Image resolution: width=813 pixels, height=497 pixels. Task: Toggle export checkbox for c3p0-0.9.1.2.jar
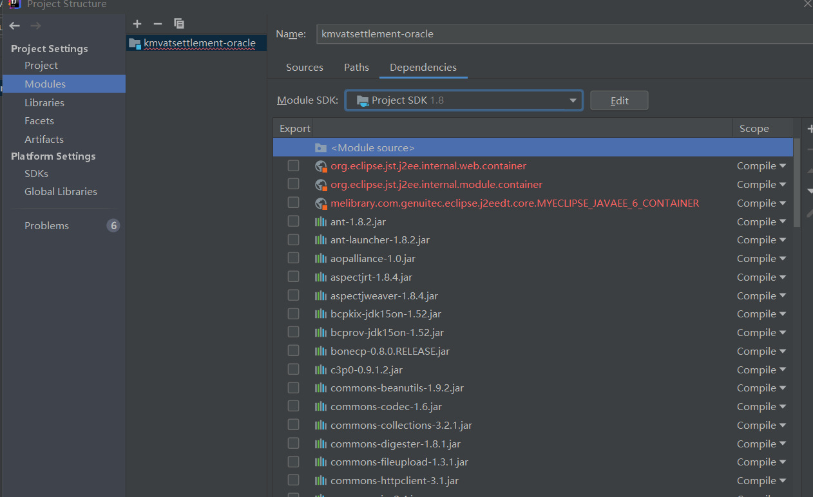pos(293,369)
